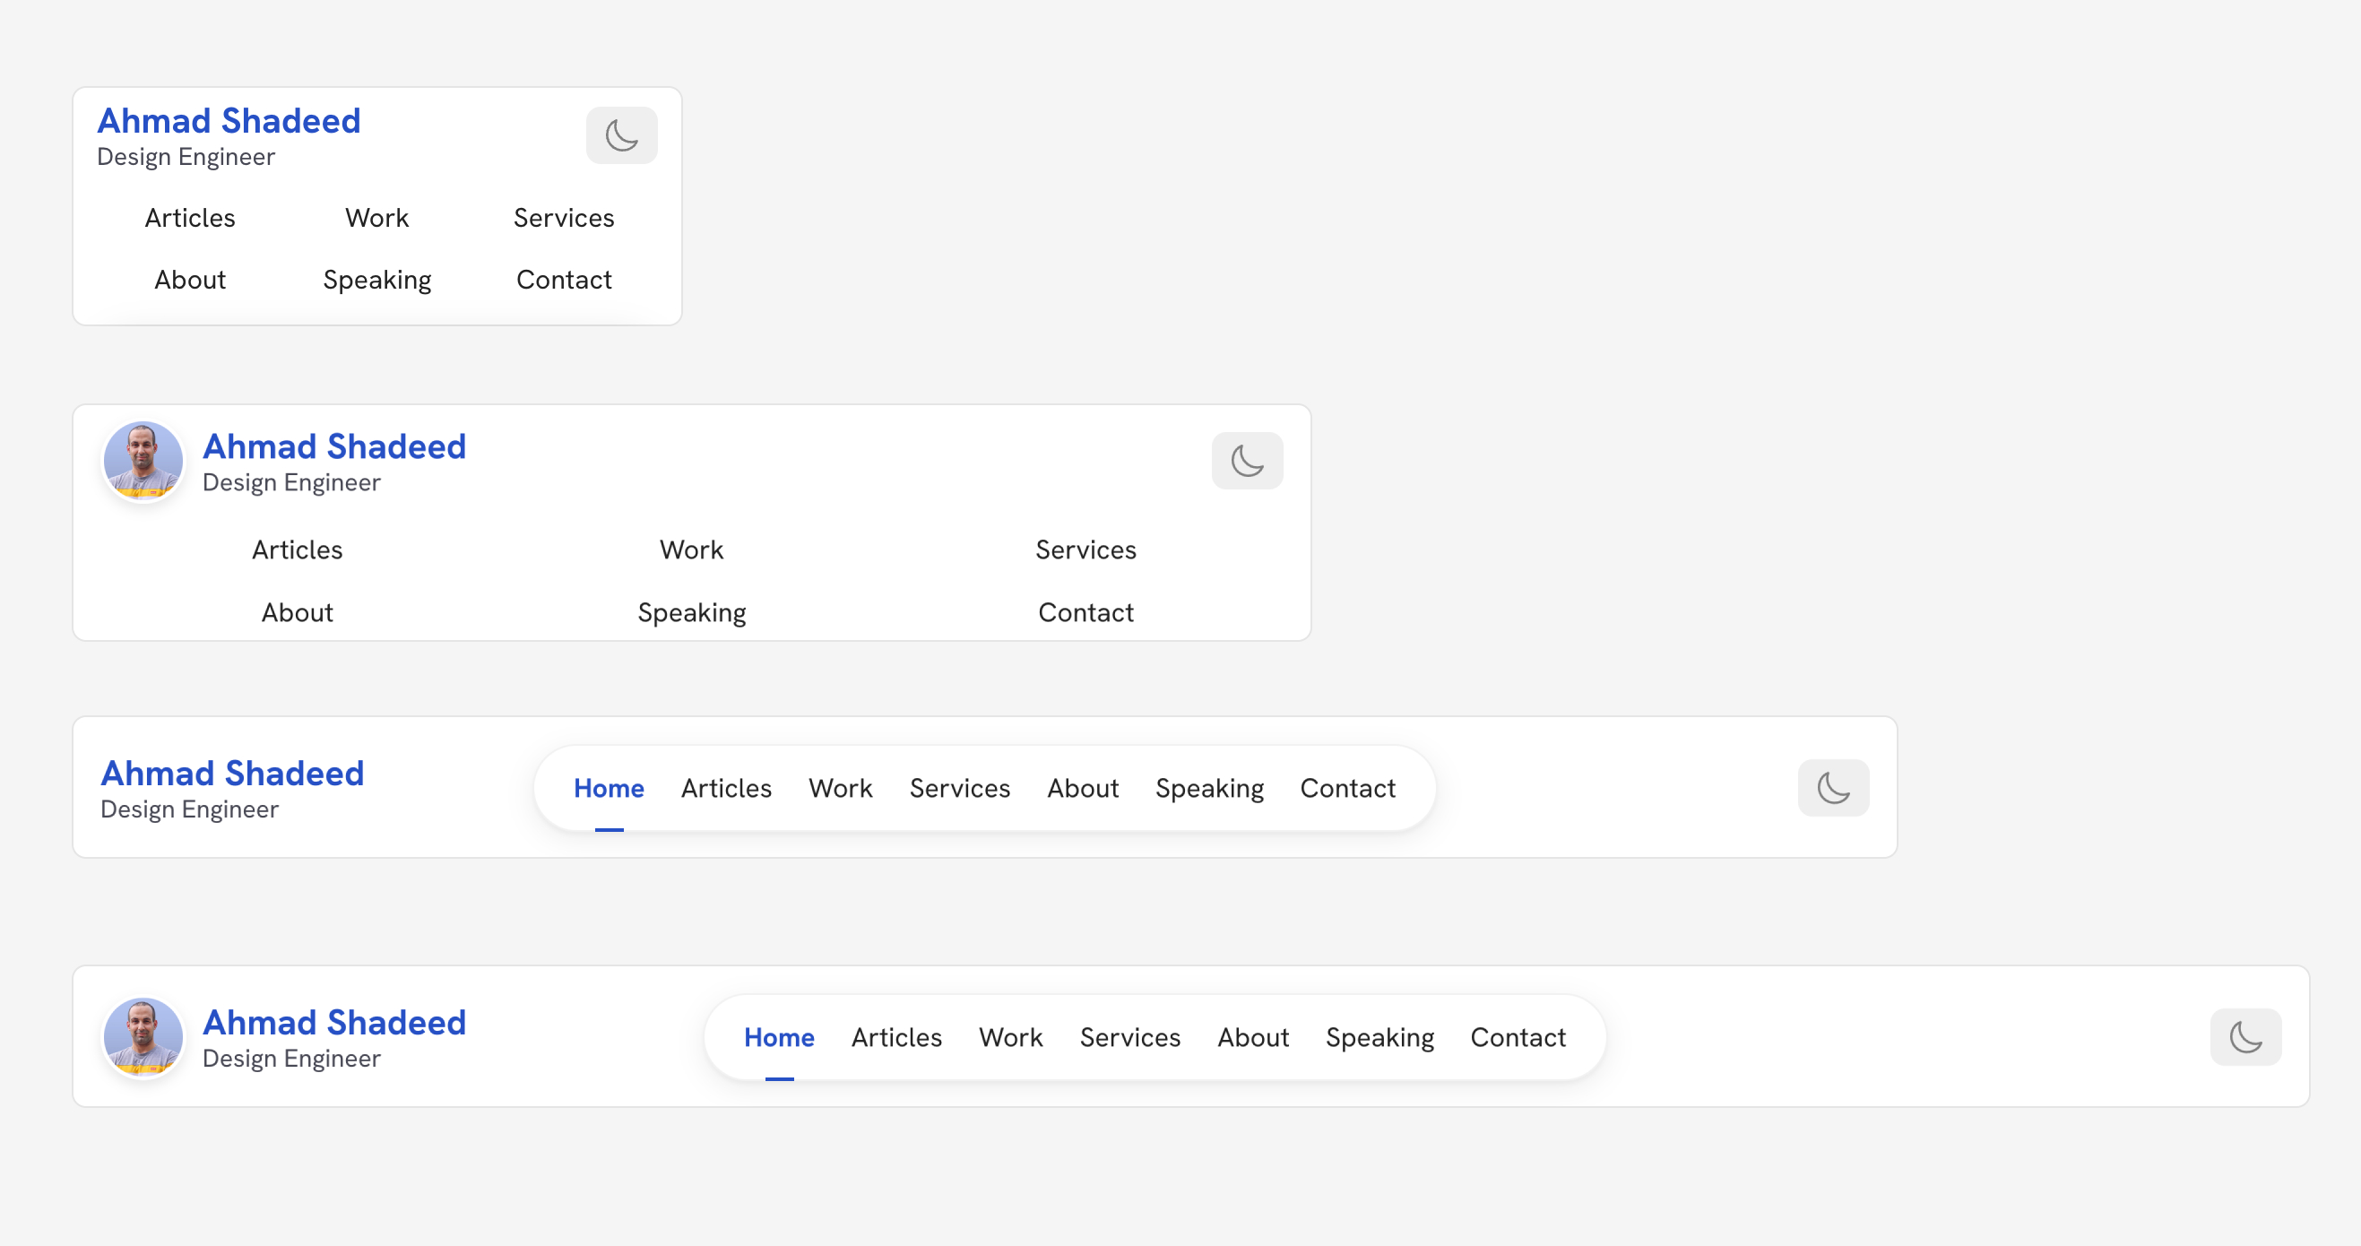
Task: Open Home link in bottom header nav
Action: tap(779, 1038)
